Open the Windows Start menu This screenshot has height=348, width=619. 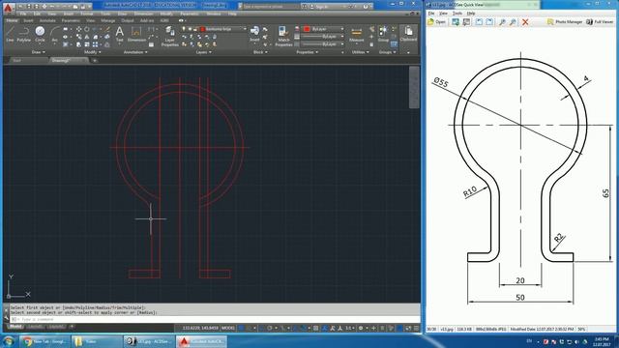(8, 341)
